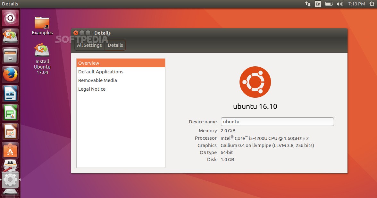Open the Removable Media section
This screenshot has width=377, height=198.
click(121, 80)
